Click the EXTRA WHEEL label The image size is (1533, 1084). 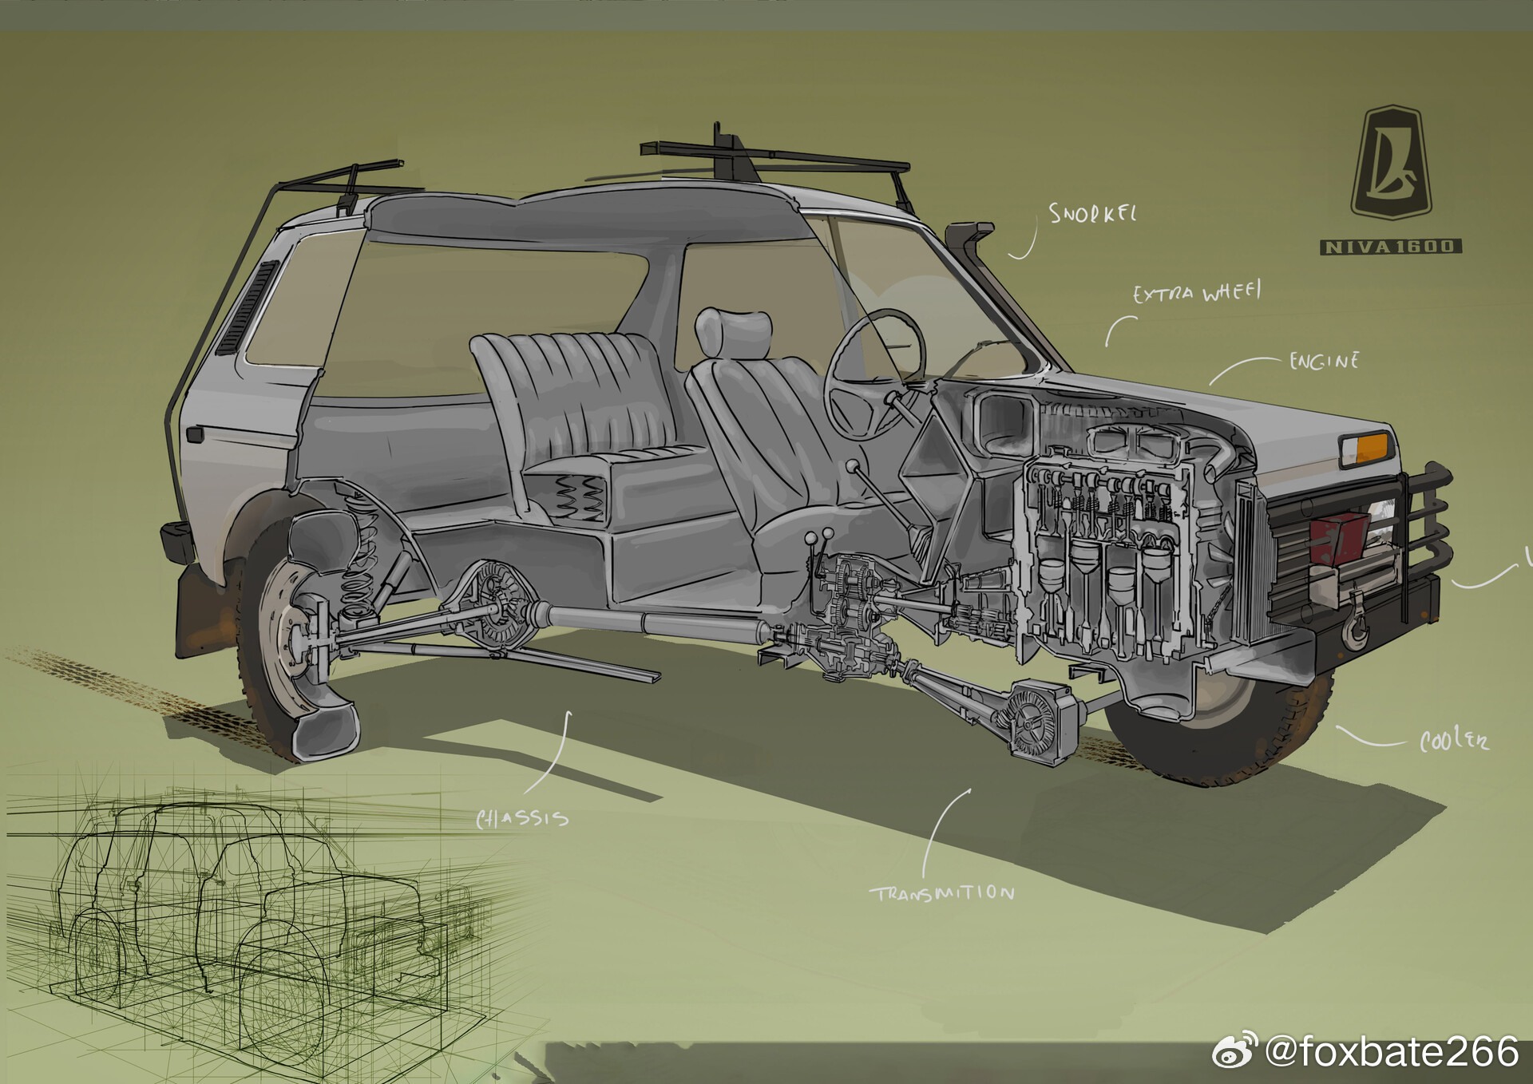click(1196, 292)
